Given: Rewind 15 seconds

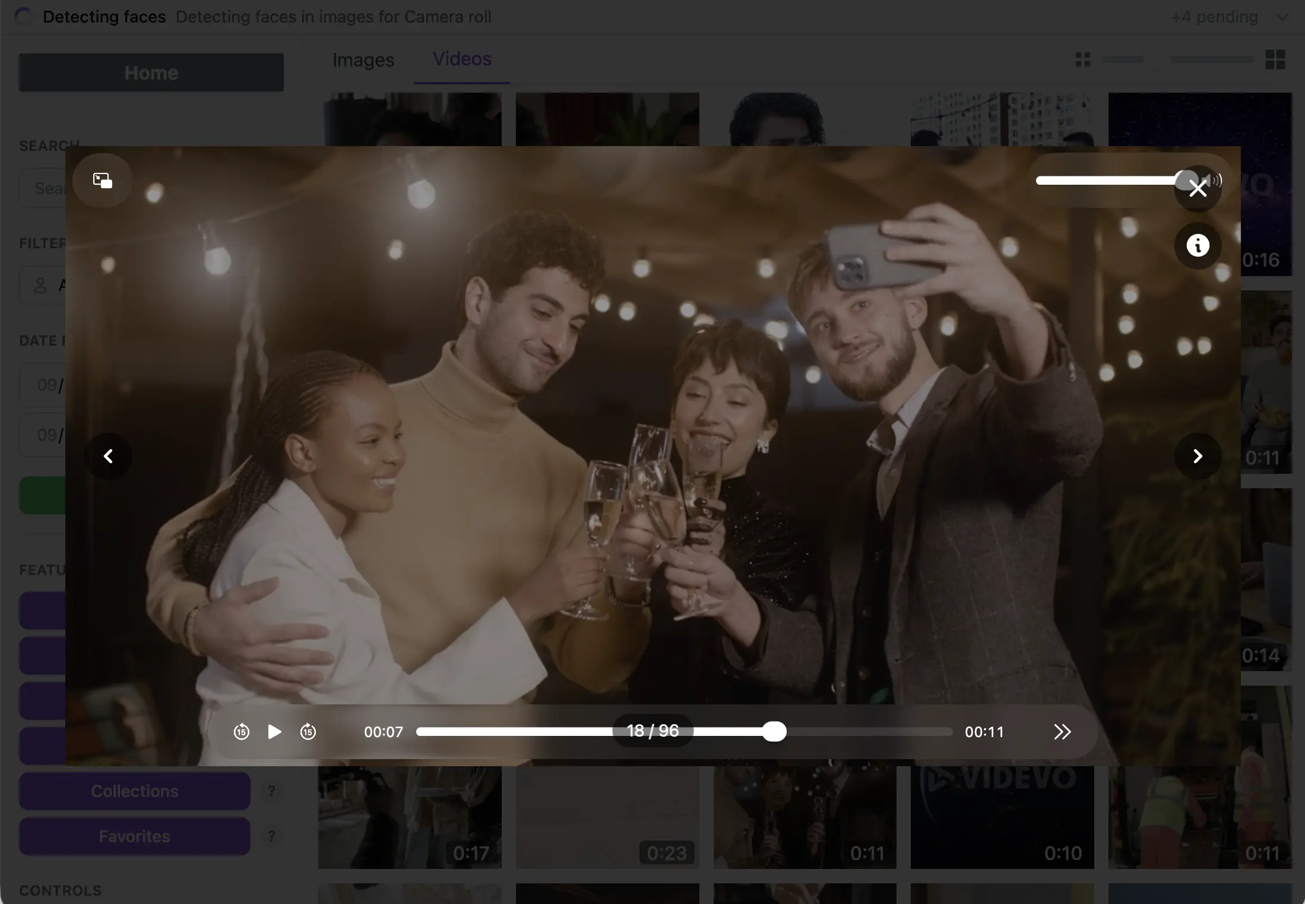Looking at the screenshot, I should coord(241,732).
